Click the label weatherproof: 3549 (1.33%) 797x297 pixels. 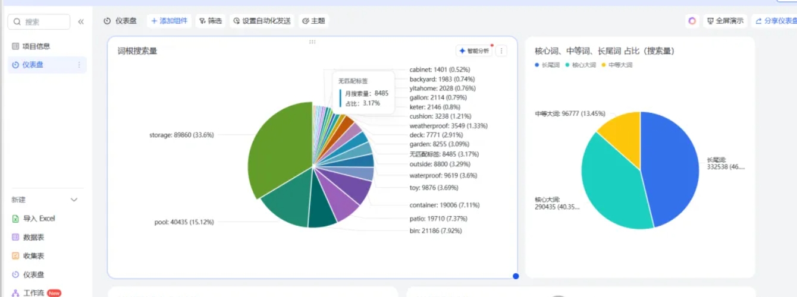click(x=447, y=125)
